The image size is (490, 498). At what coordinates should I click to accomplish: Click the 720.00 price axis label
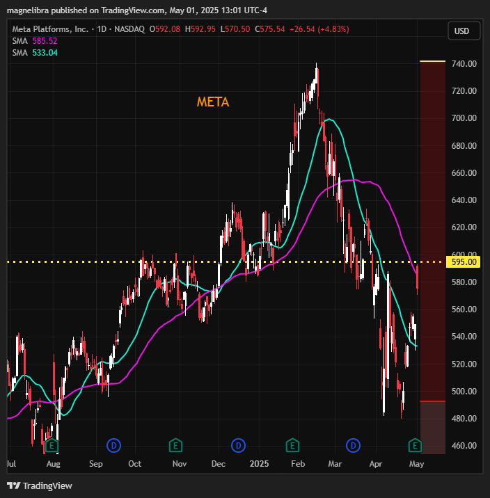tap(464, 91)
